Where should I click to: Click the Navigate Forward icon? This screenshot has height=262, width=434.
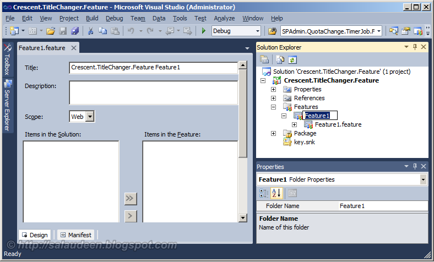click(188, 31)
